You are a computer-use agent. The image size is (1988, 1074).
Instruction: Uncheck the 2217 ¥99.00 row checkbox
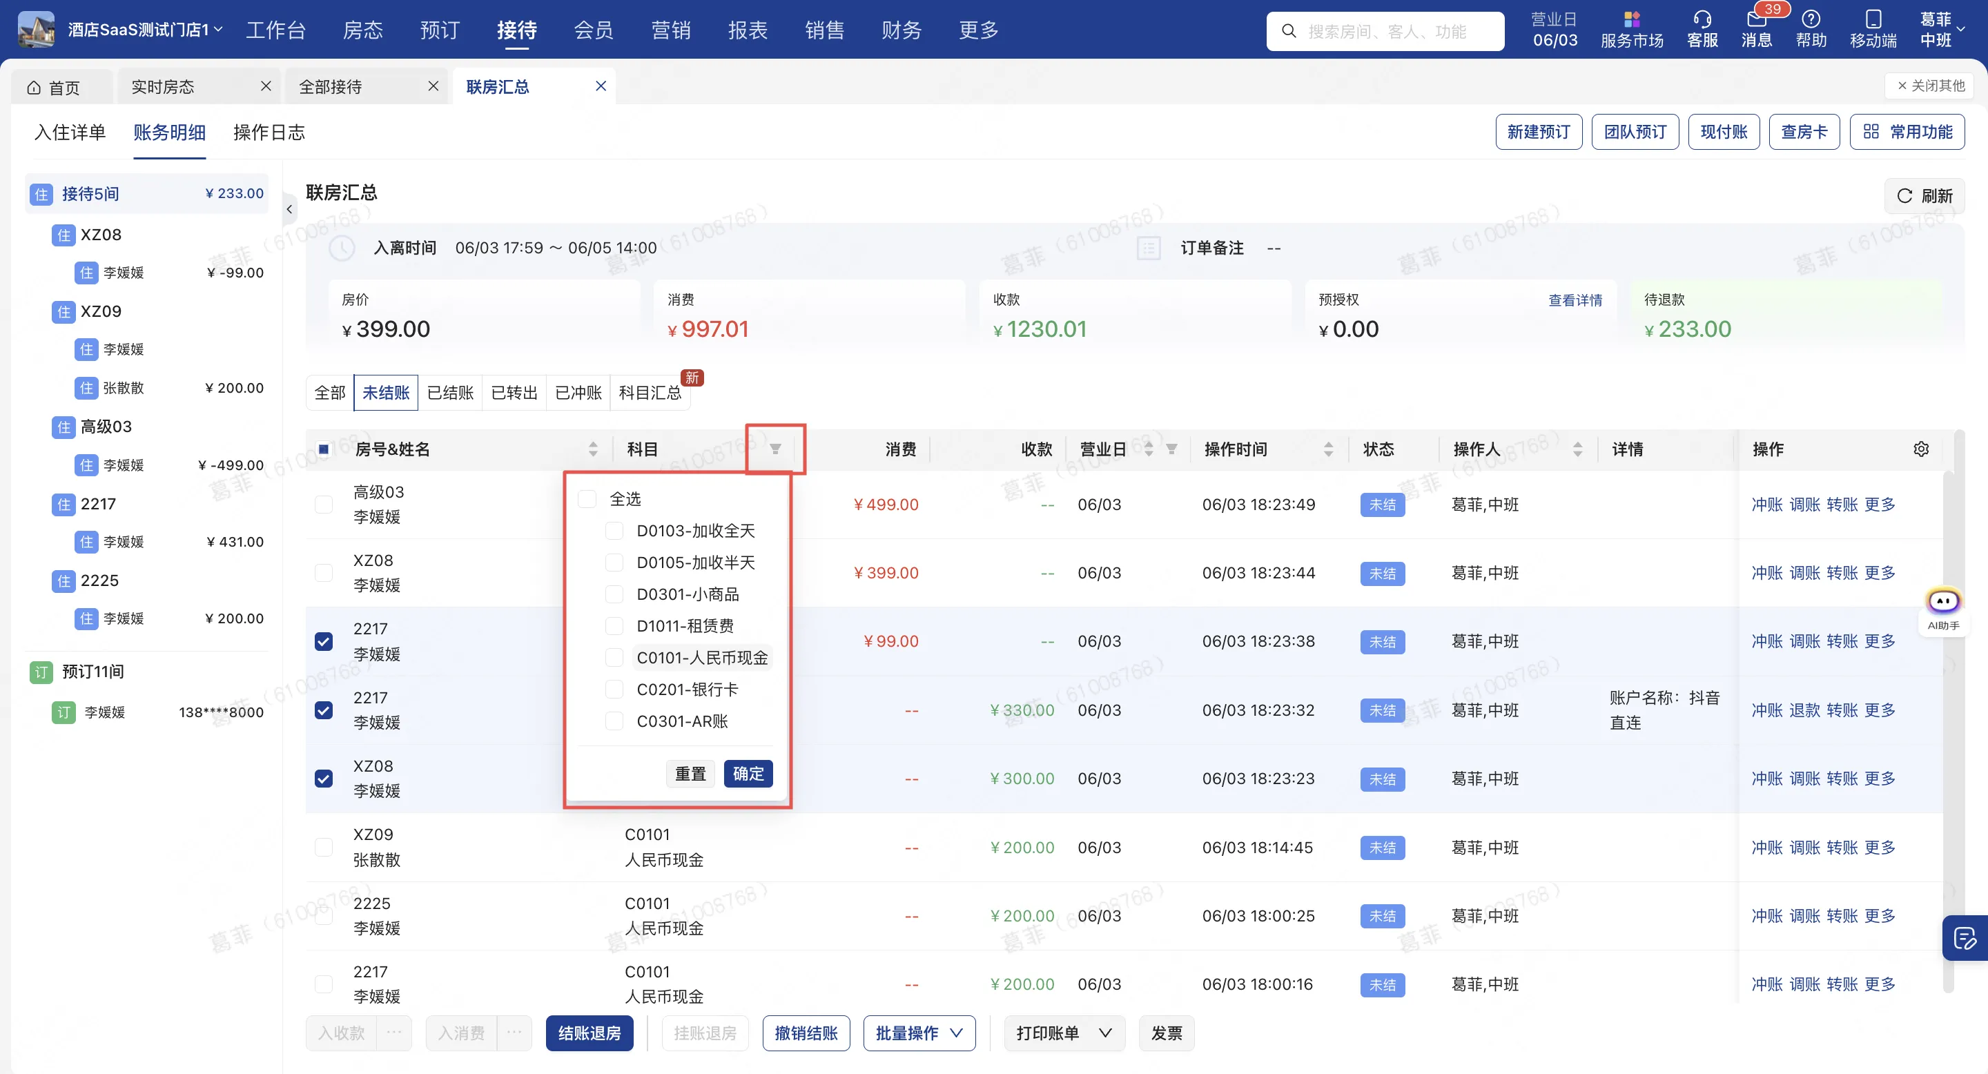click(x=323, y=641)
